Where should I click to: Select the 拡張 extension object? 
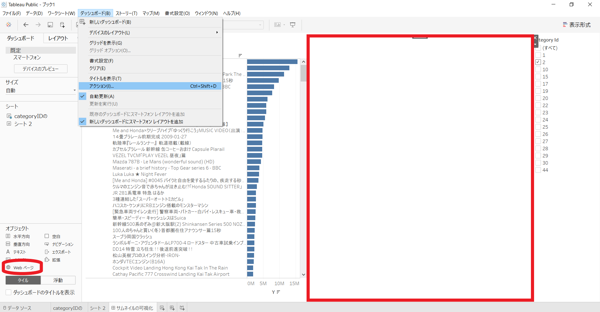52,260
